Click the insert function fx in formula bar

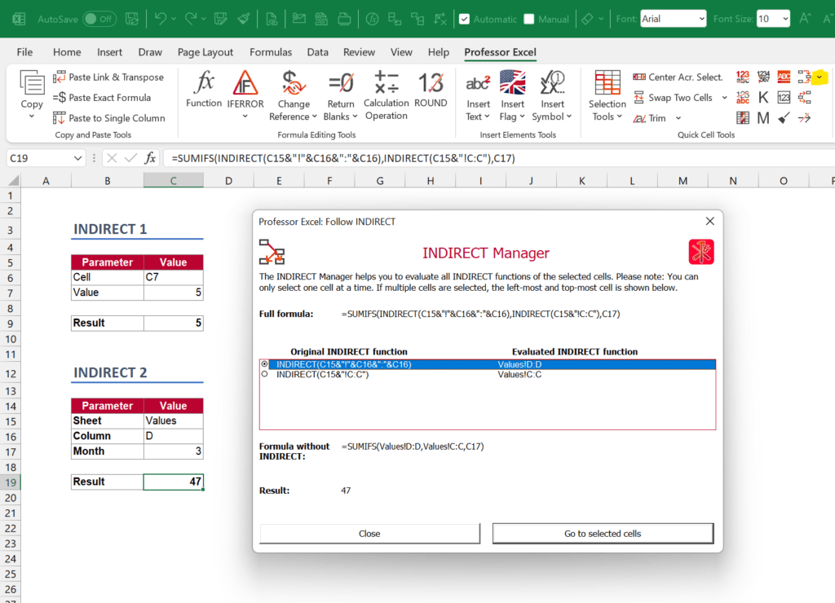(150, 158)
